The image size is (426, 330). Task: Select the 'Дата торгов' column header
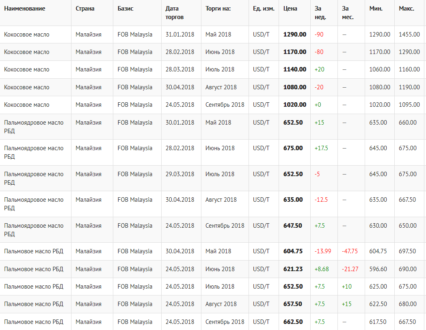[x=175, y=13]
